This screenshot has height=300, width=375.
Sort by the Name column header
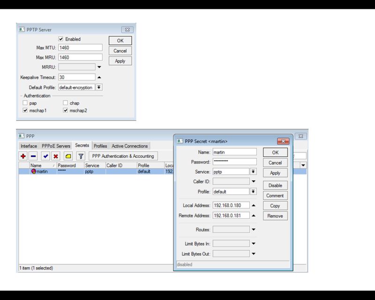pyautogui.click(x=43, y=165)
